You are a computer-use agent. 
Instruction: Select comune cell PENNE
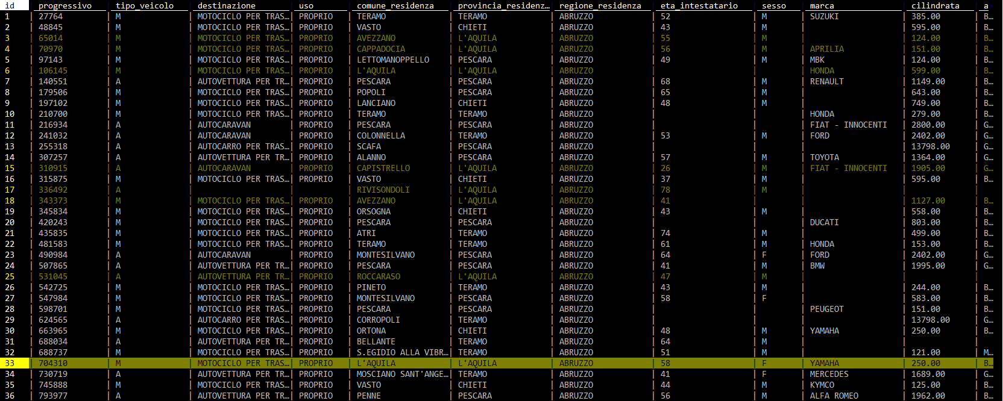click(369, 396)
